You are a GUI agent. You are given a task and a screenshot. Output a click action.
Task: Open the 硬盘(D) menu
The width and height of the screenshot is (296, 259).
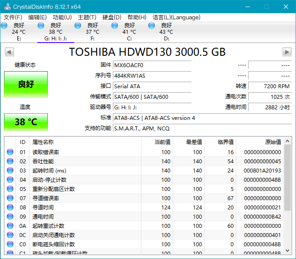pos(112,18)
